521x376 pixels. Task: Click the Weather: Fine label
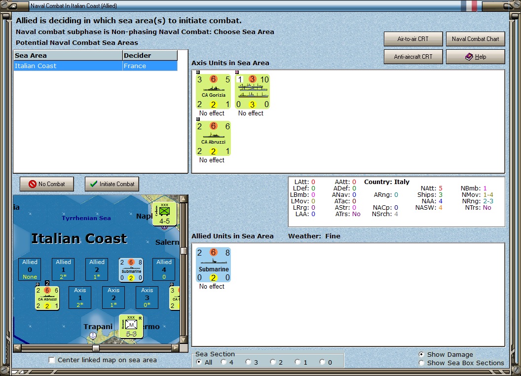(314, 236)
